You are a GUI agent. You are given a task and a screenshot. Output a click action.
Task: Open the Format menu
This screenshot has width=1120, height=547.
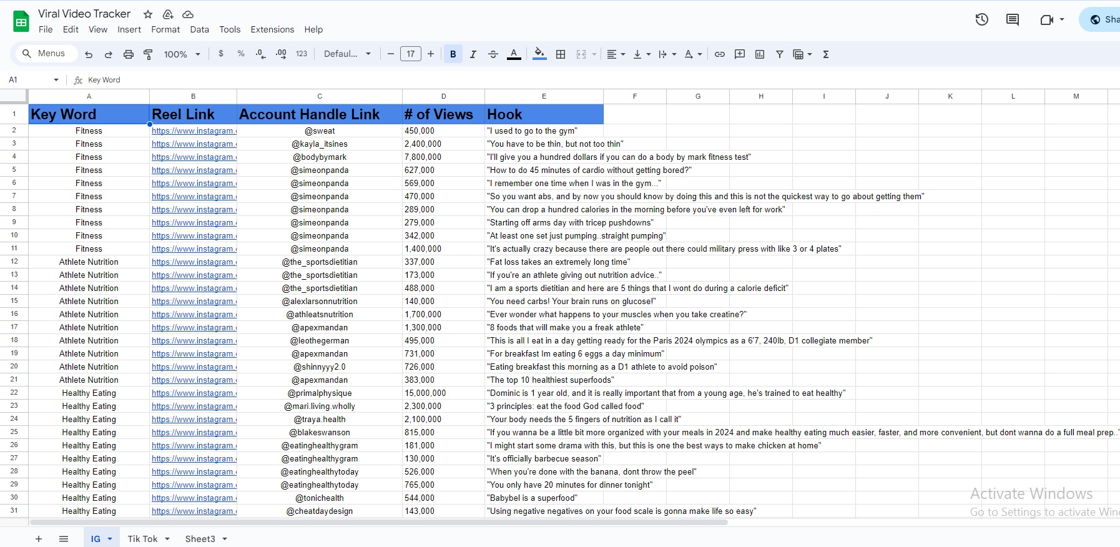pos(165,29)
